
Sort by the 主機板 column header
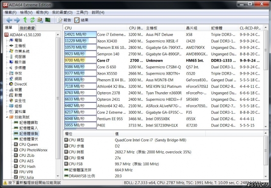pos(164,28)
